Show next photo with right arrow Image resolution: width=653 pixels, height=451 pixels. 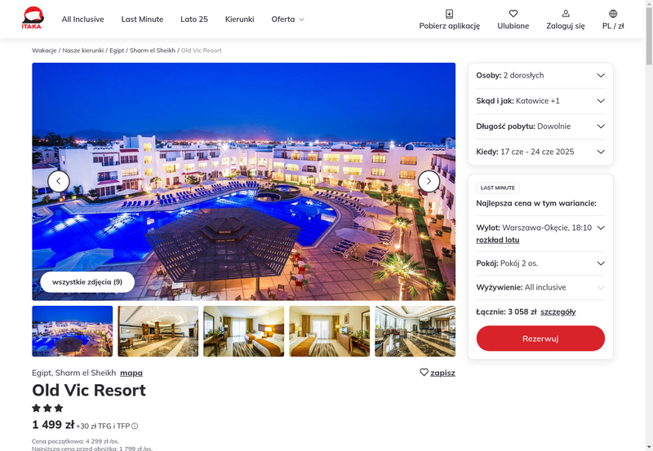[x=429, y=181]
